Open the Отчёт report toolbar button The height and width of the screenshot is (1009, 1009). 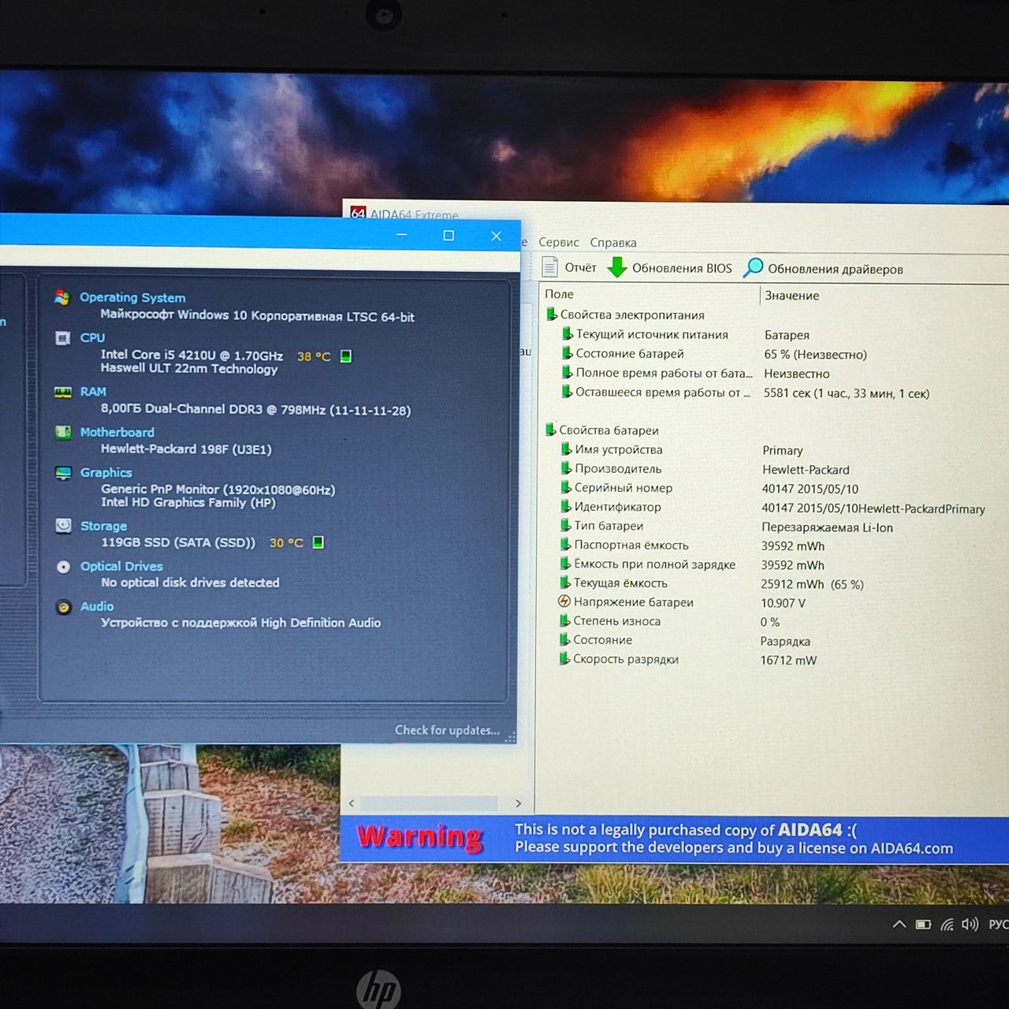coord(569,267)
